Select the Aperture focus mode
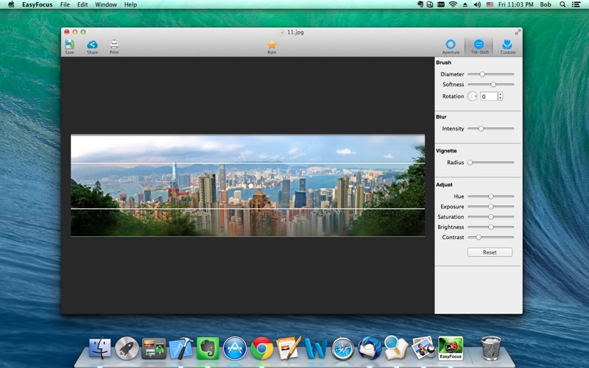Image resolution: width=589 pixels, height=368 pixels. (x=451, y=46)
